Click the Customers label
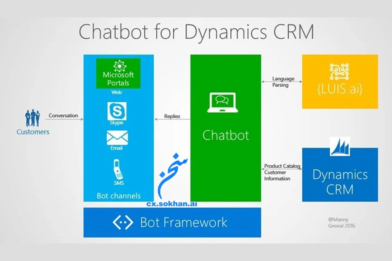This screenshot has height=261, width=392. pyautogui.click(x=33, y=132)
